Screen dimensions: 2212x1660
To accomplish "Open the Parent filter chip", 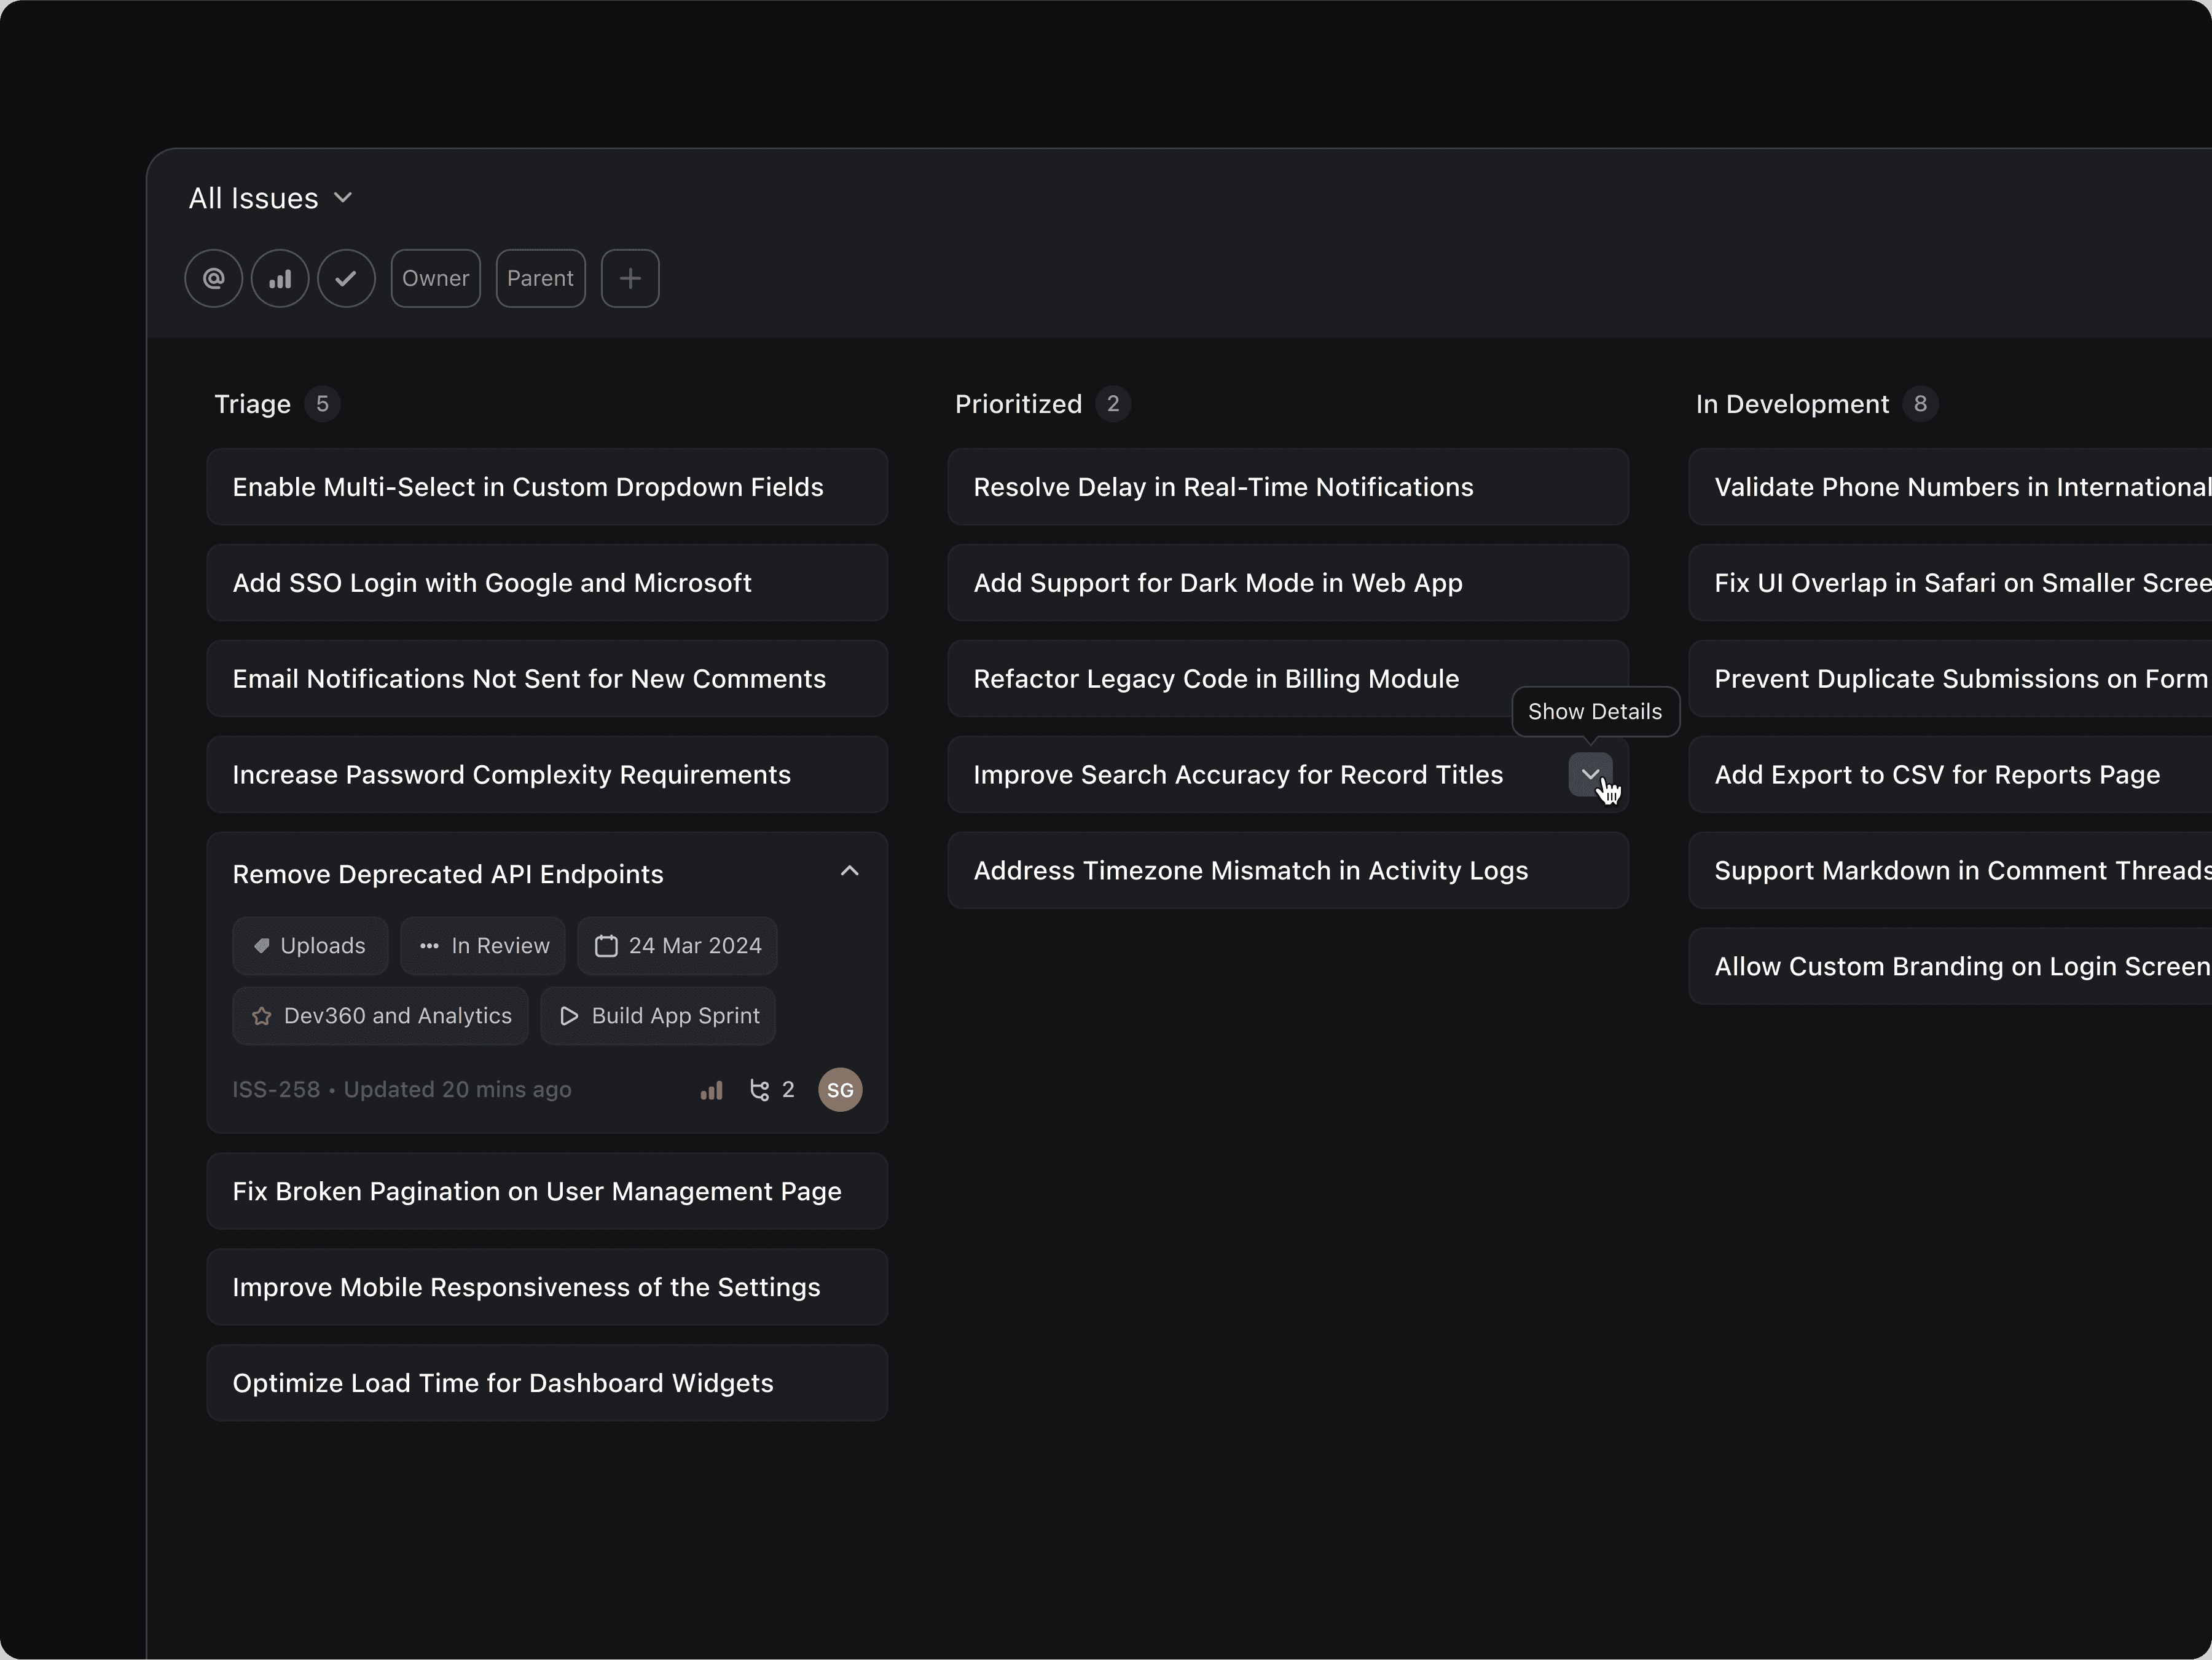I will (540, 278).
